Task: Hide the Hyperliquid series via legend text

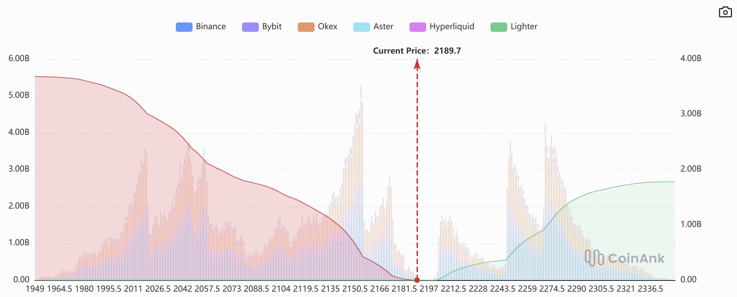Action: [x=452, y=27]
